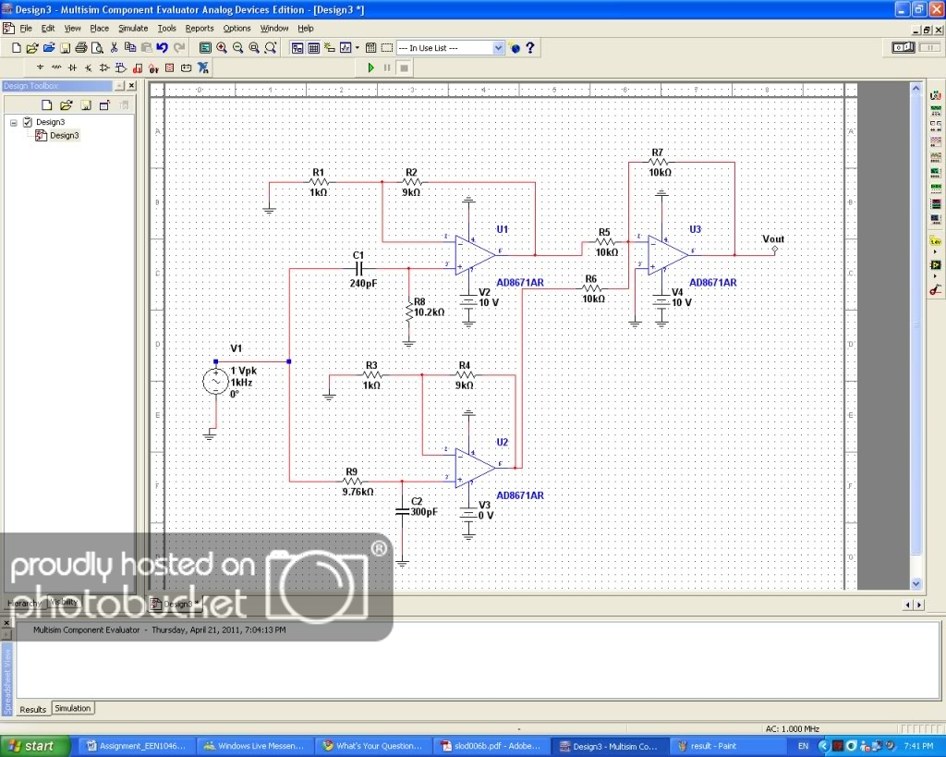This screenshot has height=757, width=946.
Task: Select the multimeter instrument
Action: tap(936, 95)
